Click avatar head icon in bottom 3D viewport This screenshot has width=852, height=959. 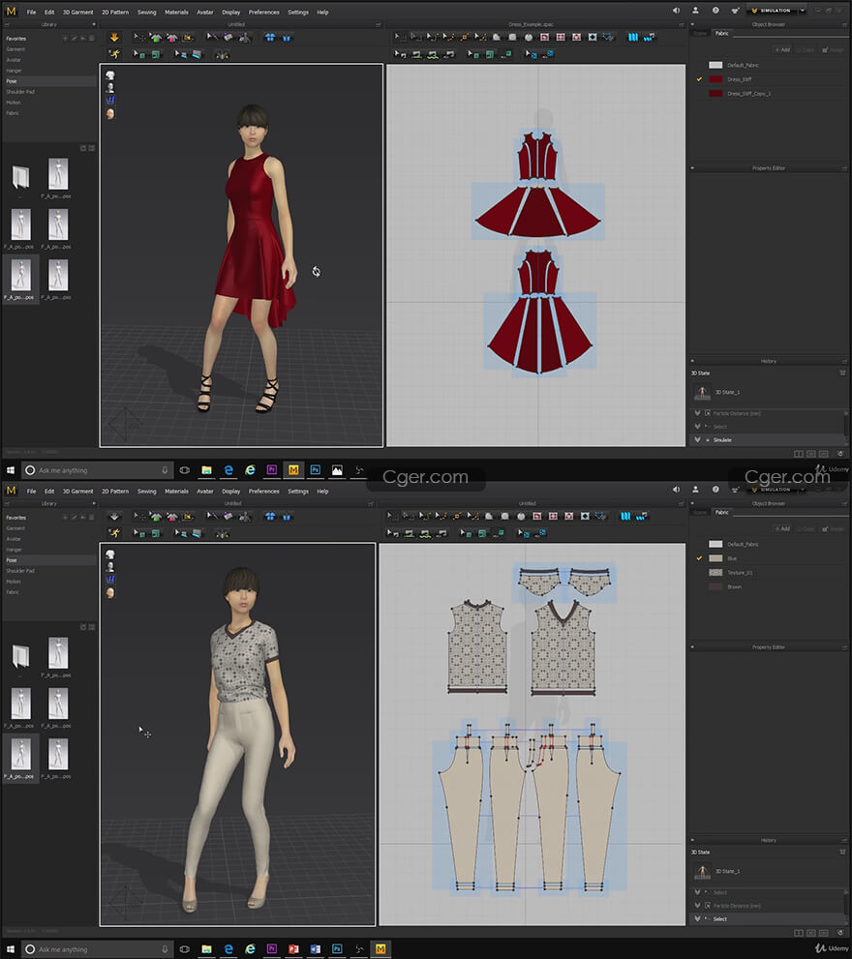[x=109, y=592]
